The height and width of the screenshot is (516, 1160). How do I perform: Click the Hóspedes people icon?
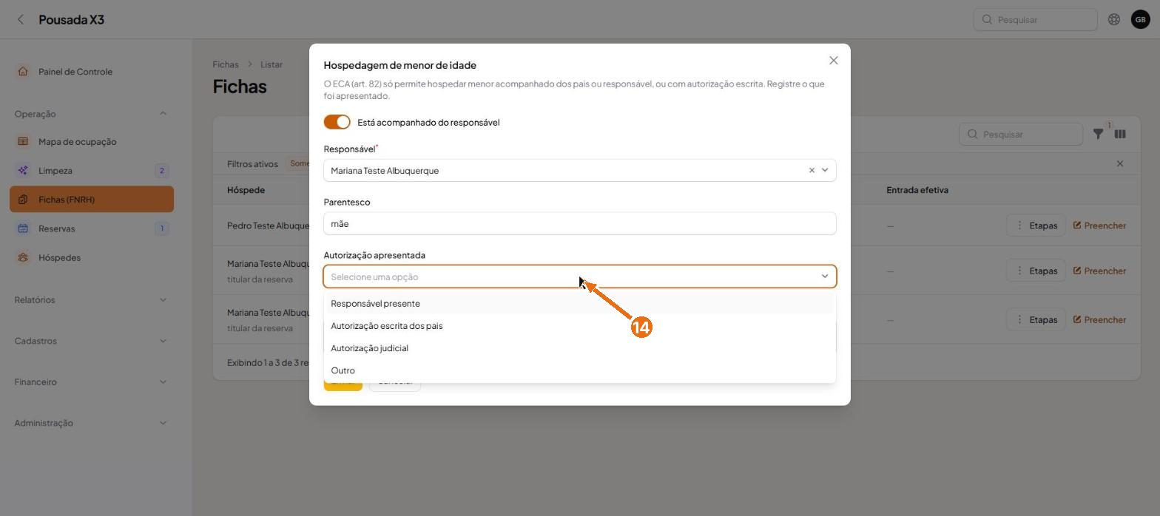click(x=23, y=257)
